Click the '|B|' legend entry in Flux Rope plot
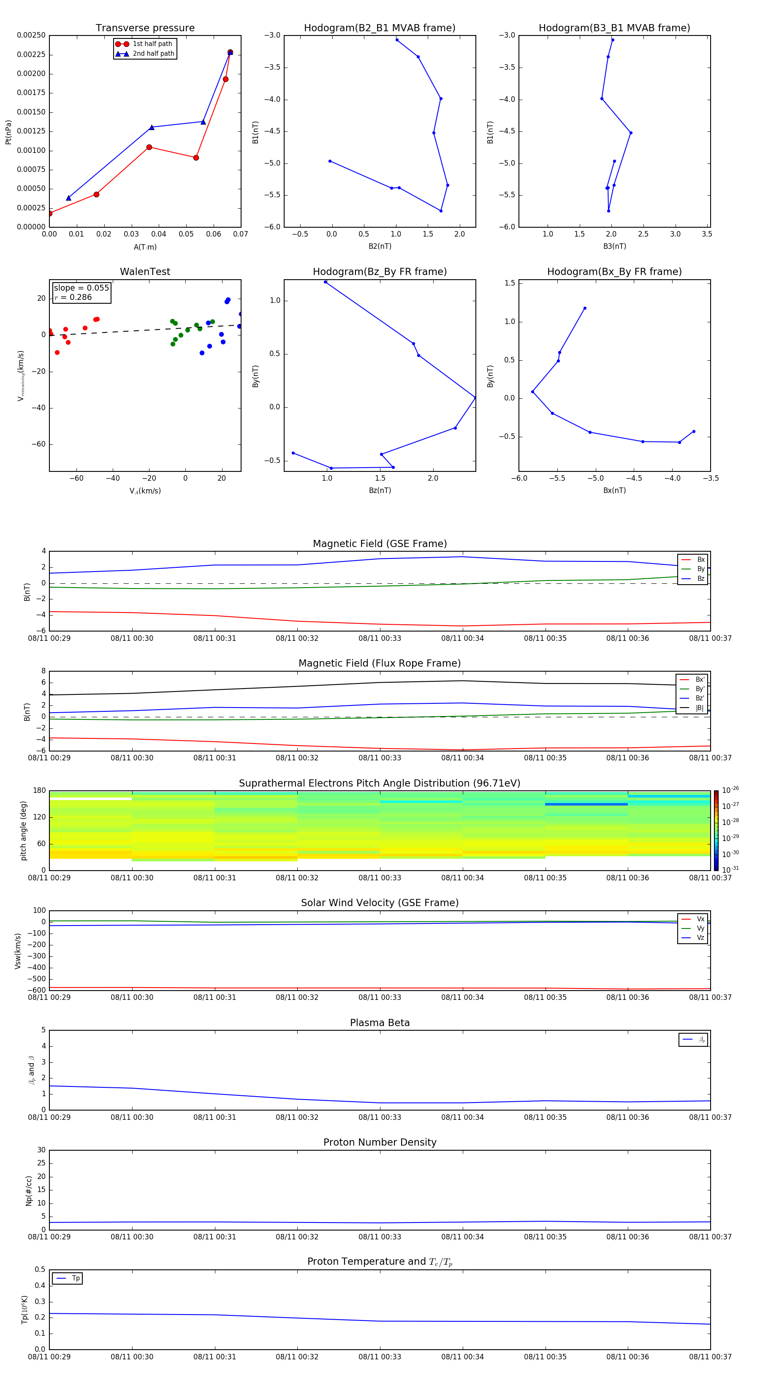Image resolution: width=760 pixels, height=1394 pixels. (692, 708)
